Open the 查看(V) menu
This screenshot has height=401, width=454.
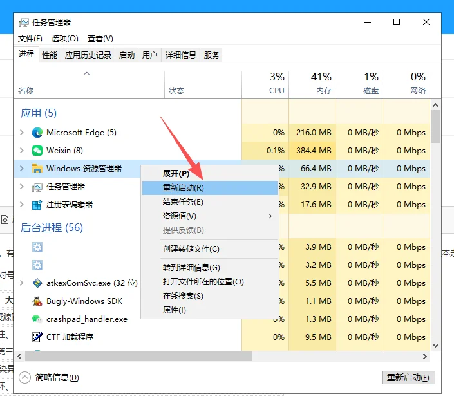coord(100,39)
